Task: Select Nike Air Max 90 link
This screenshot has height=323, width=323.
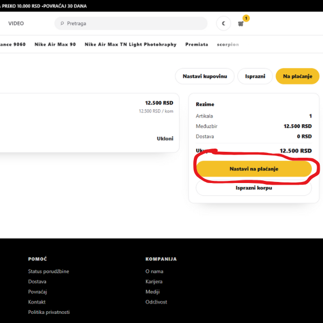Action: click(x=55, y=45)
